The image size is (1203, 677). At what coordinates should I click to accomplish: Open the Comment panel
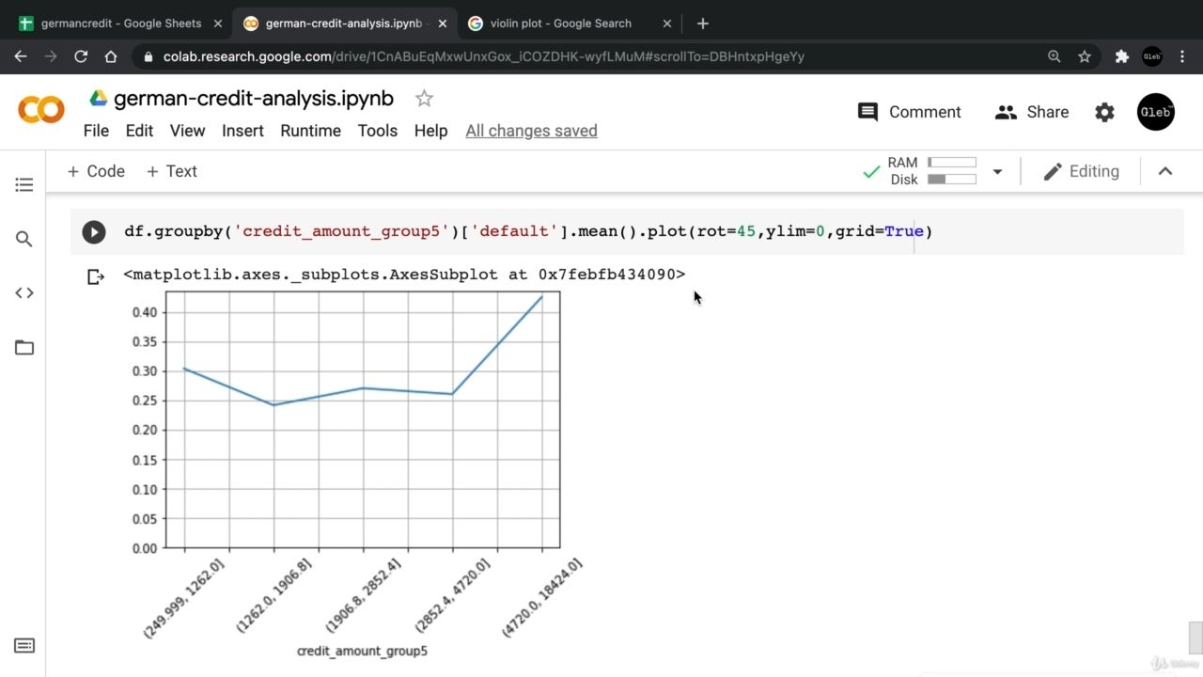909,112
